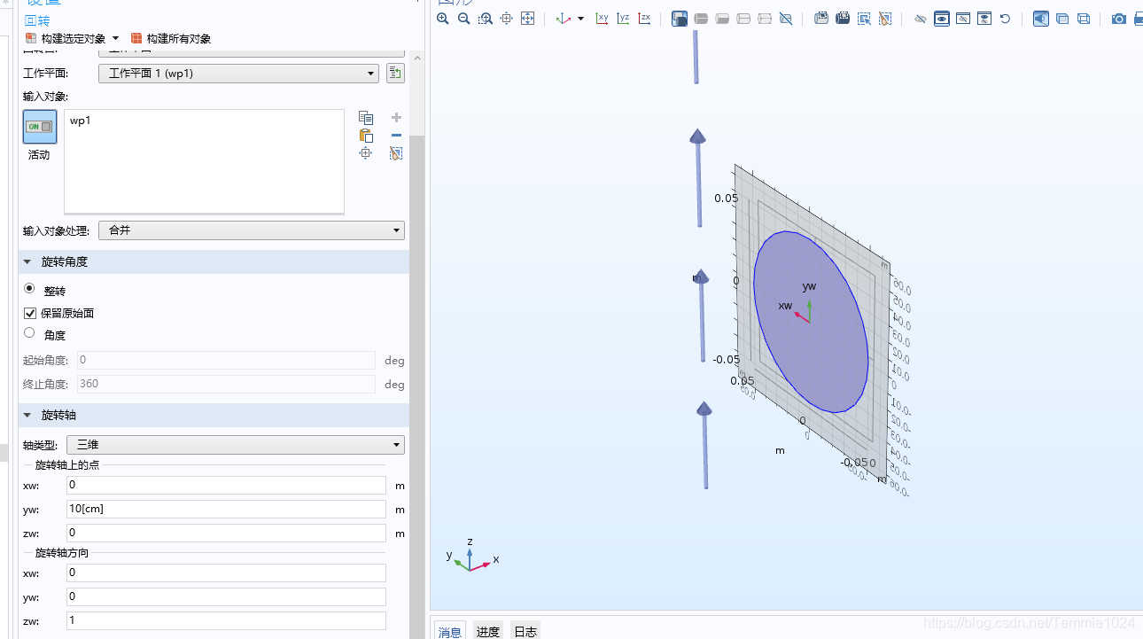Switch to the 进度 progress tab

[487, 631]
